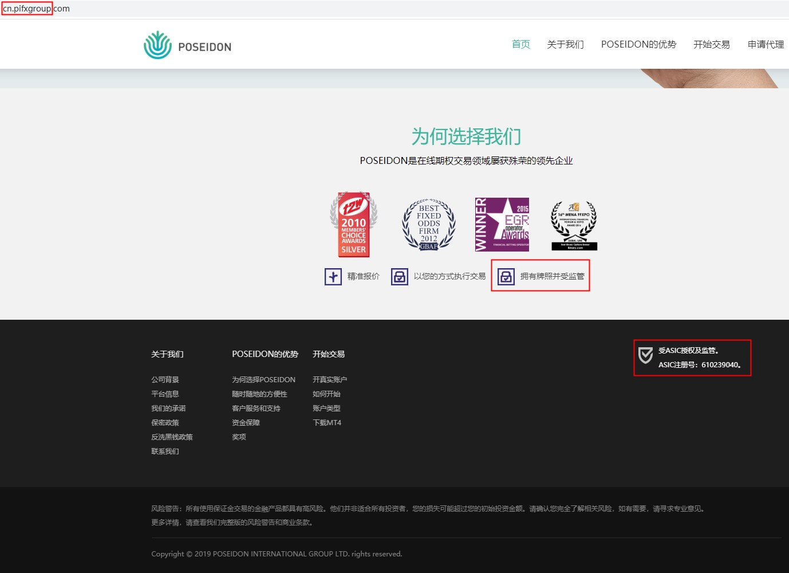
Task: Click the 风险警告 disclaimer paragraph
Action: [x=429, y=515]
